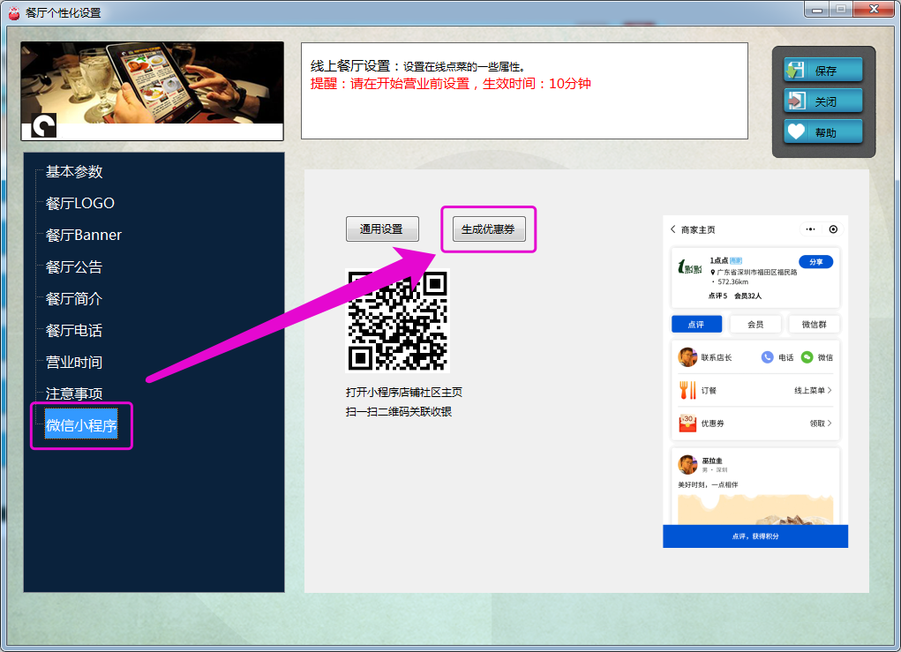The image size is (901, 652).
Task: Click the floppy disk save icon
Action: (796, 70)
